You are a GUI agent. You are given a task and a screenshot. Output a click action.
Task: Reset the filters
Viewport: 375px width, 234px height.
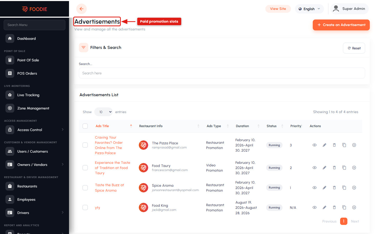(354, 48)
